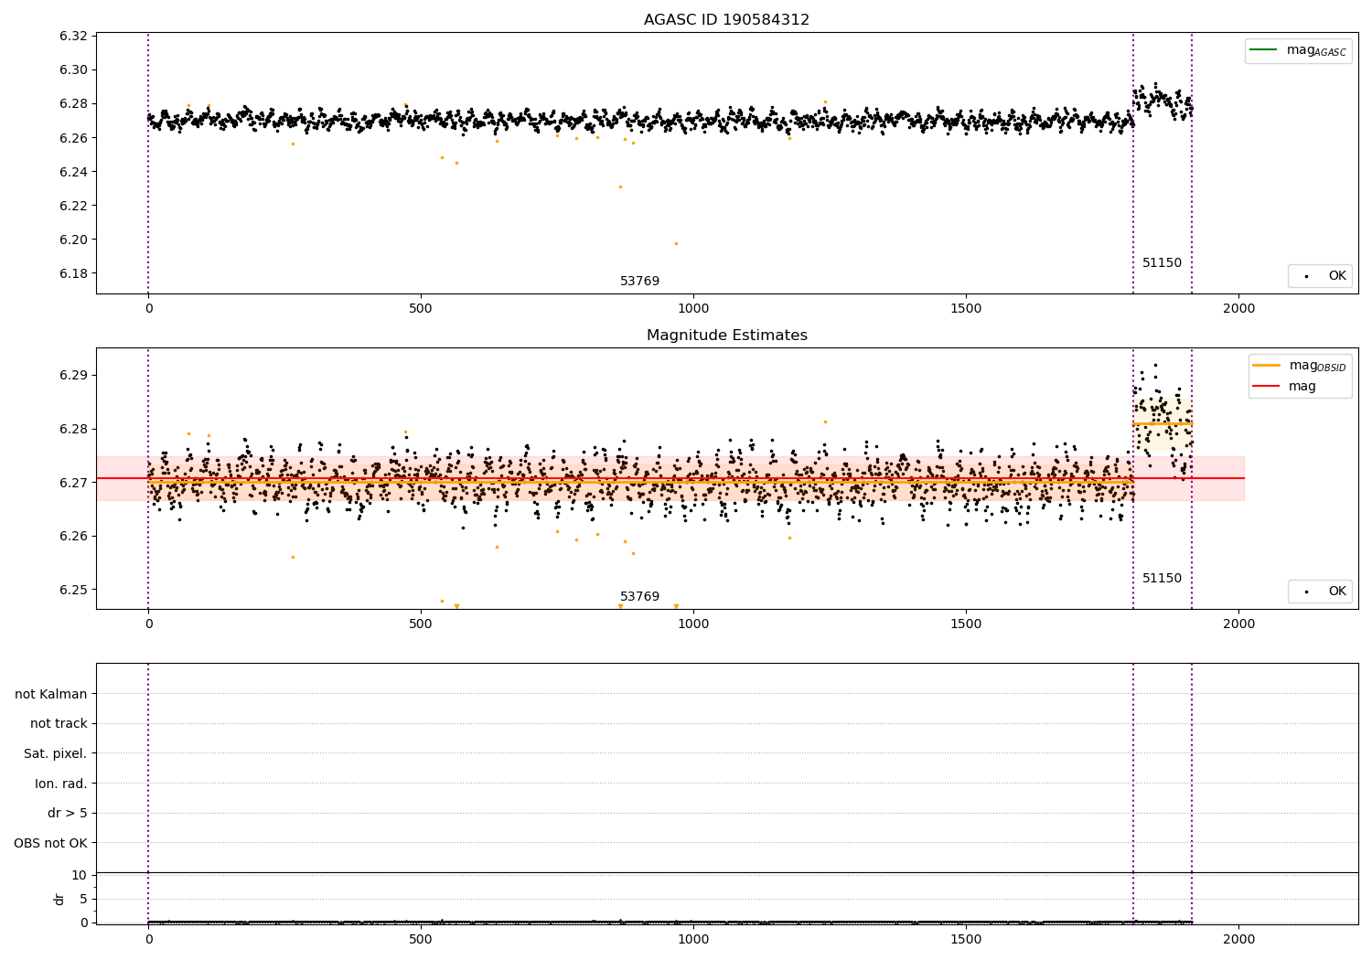
Task: Click the 53769 label in Magnitude Estimates plot
Action: pos(639,597)
